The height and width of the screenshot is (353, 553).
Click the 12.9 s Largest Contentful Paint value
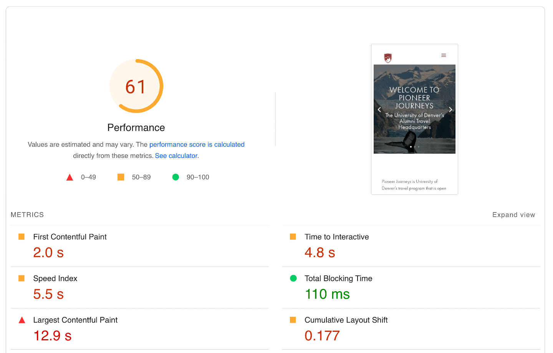[x=53, y=336]
